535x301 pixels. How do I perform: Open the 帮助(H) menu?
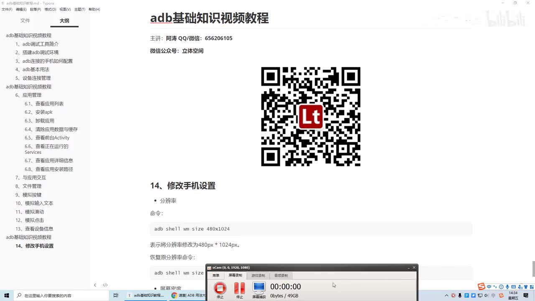94,9
